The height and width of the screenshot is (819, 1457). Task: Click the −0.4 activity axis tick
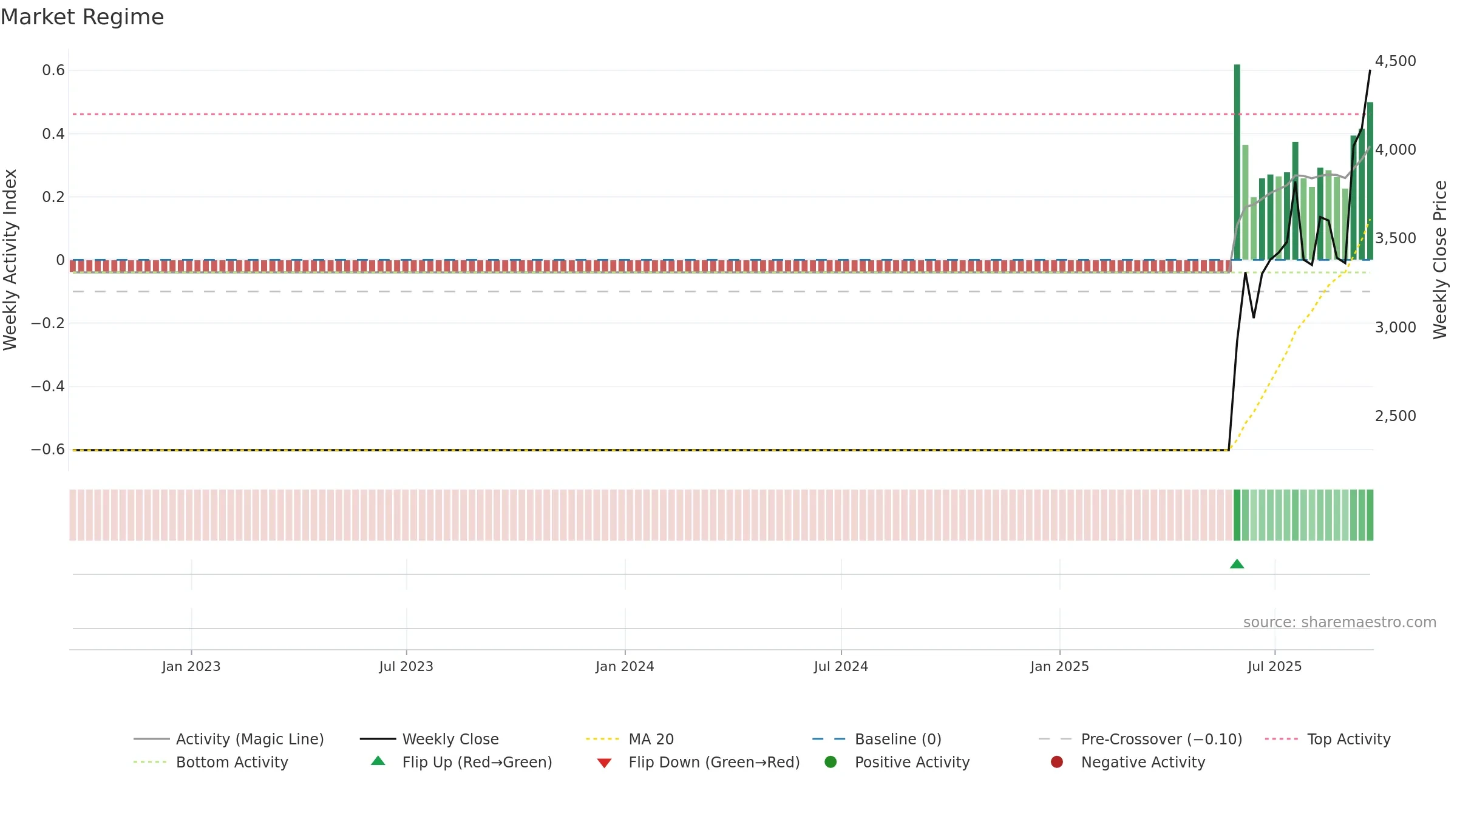(48, 386)
